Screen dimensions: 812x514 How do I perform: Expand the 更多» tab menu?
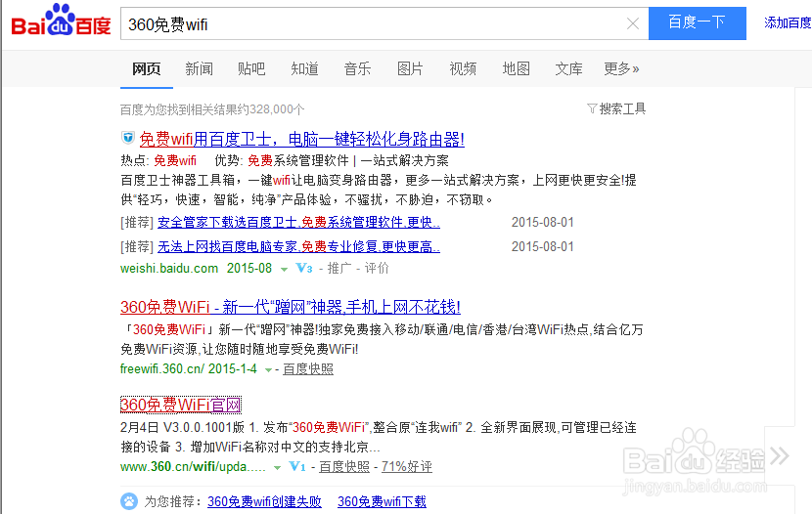621,68
